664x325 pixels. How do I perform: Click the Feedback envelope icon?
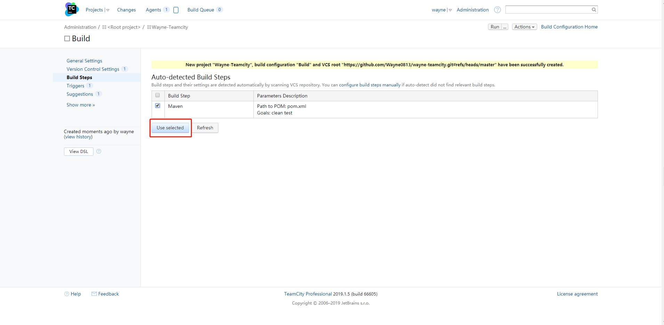click(94, 294)
